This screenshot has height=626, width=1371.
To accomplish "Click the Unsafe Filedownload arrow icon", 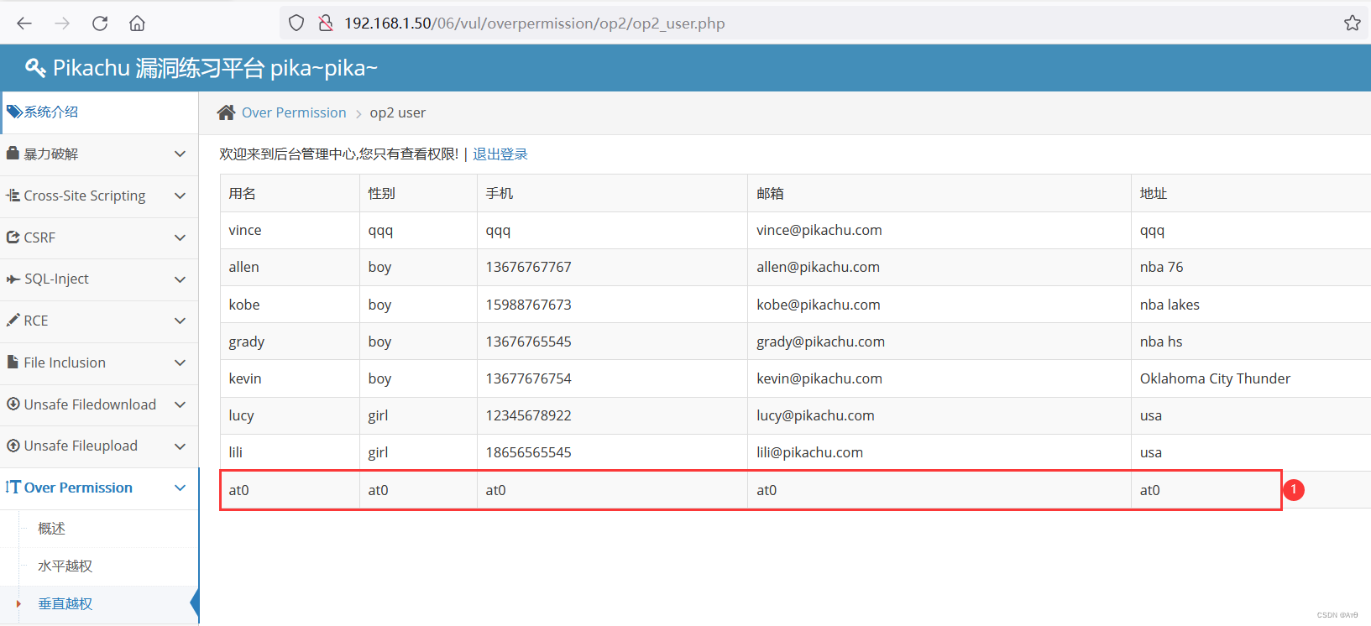I will pyautogui.click(x=13, y=404).
